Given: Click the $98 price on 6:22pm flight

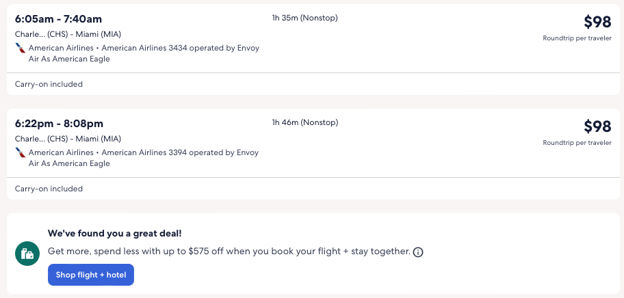Looking at the screenshot, I should point(597,126).
